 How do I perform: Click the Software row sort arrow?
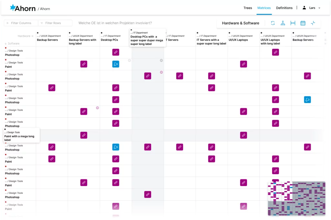[x=6, y=44]
